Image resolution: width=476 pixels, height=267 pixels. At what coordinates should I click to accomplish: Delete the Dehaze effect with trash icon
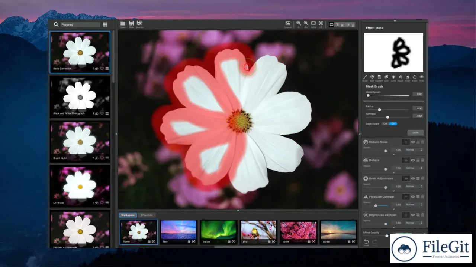pyautogui.click(x=423, y=160)
